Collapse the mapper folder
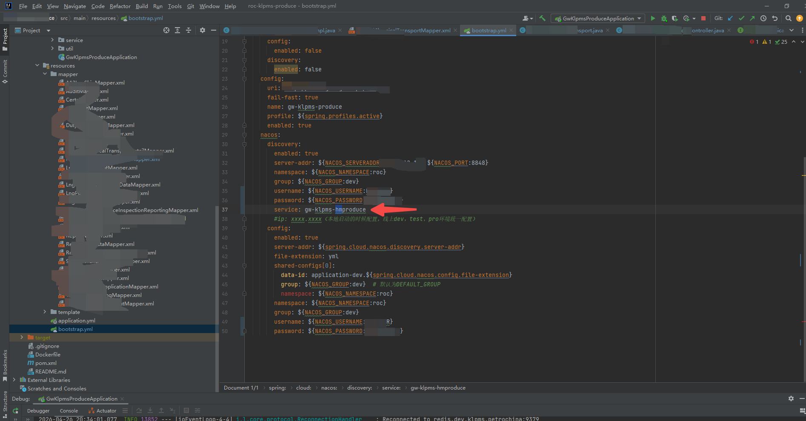 point(45,74)
